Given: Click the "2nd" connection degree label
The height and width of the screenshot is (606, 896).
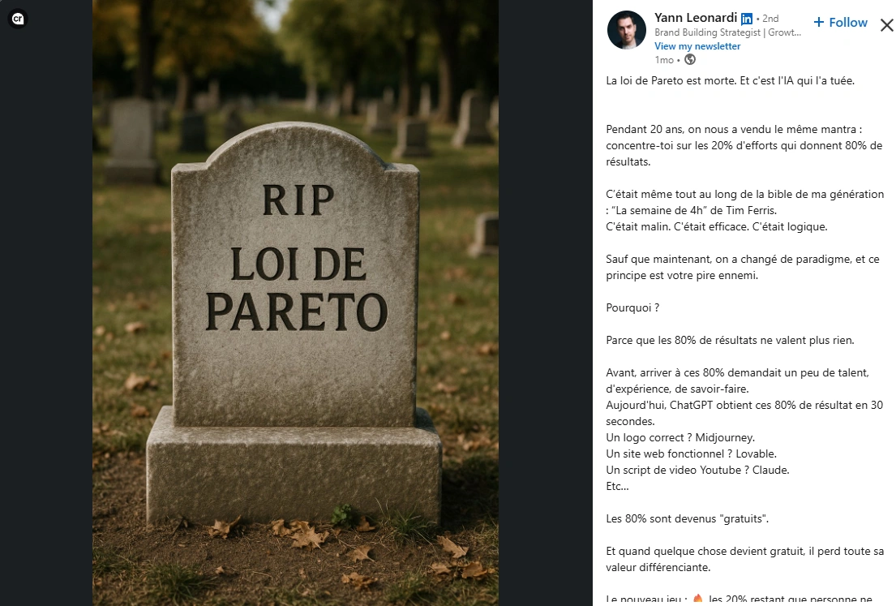Looking at the screenshot, I should (x=770, y=19).
